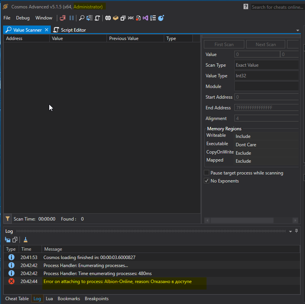Open the memory chip toolbar icon
305x304 pixels.
pyautogui.click(x=108, y=18)
